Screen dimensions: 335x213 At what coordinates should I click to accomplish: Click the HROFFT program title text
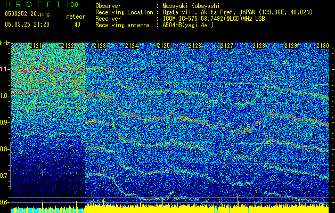pyautogui.click(x=33, y=4)
